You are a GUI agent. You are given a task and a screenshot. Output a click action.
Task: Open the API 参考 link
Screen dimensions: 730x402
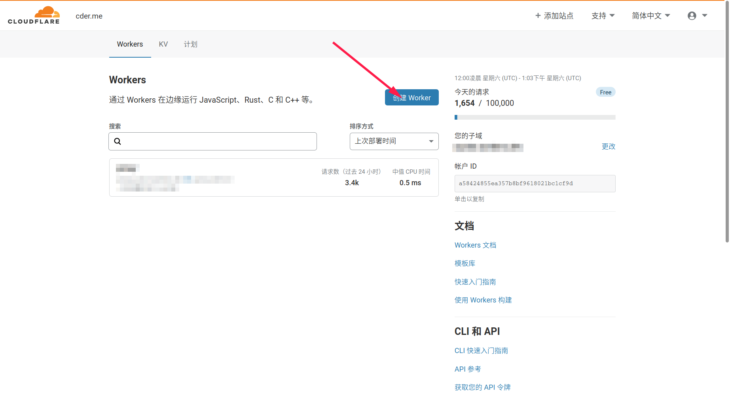468,369
